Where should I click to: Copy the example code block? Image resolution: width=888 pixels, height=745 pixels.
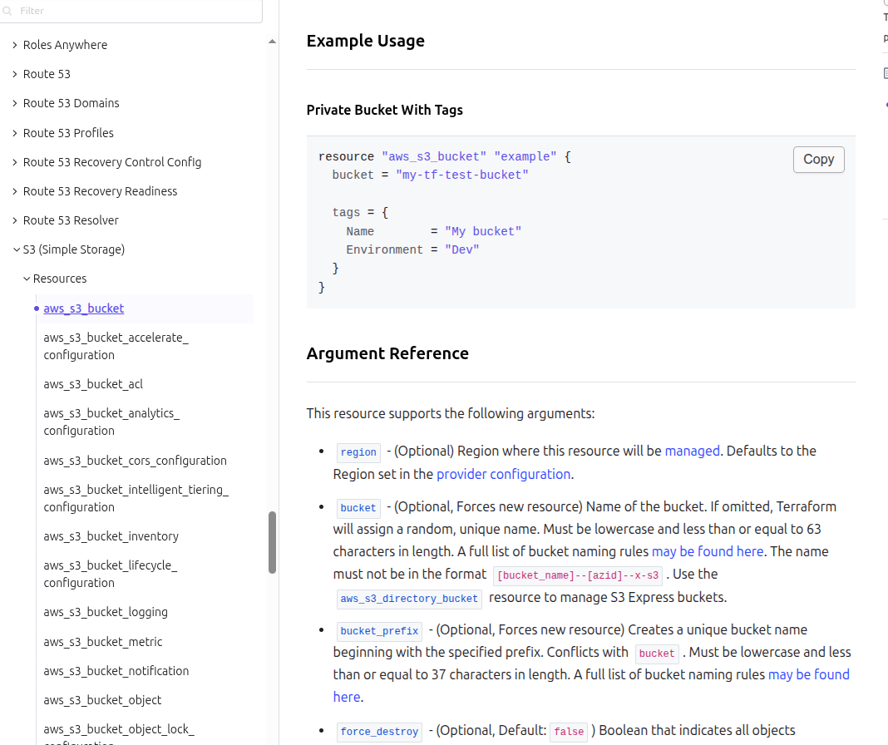(818, 160)
